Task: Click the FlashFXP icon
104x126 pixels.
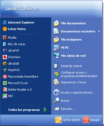Action: point(5,70)
